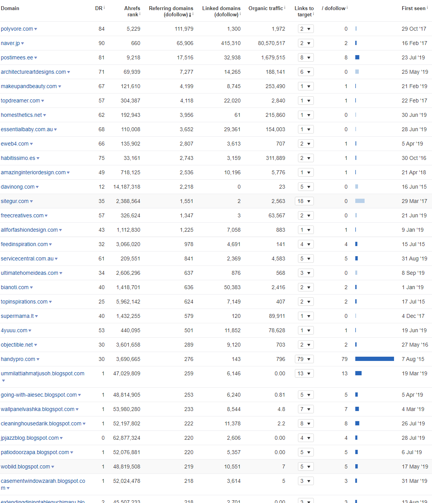The height and width of the screenshot is (503, 432).
Task: Open Links to target dropdown for makeupandbeauty.com
Action: coord(306,86)
